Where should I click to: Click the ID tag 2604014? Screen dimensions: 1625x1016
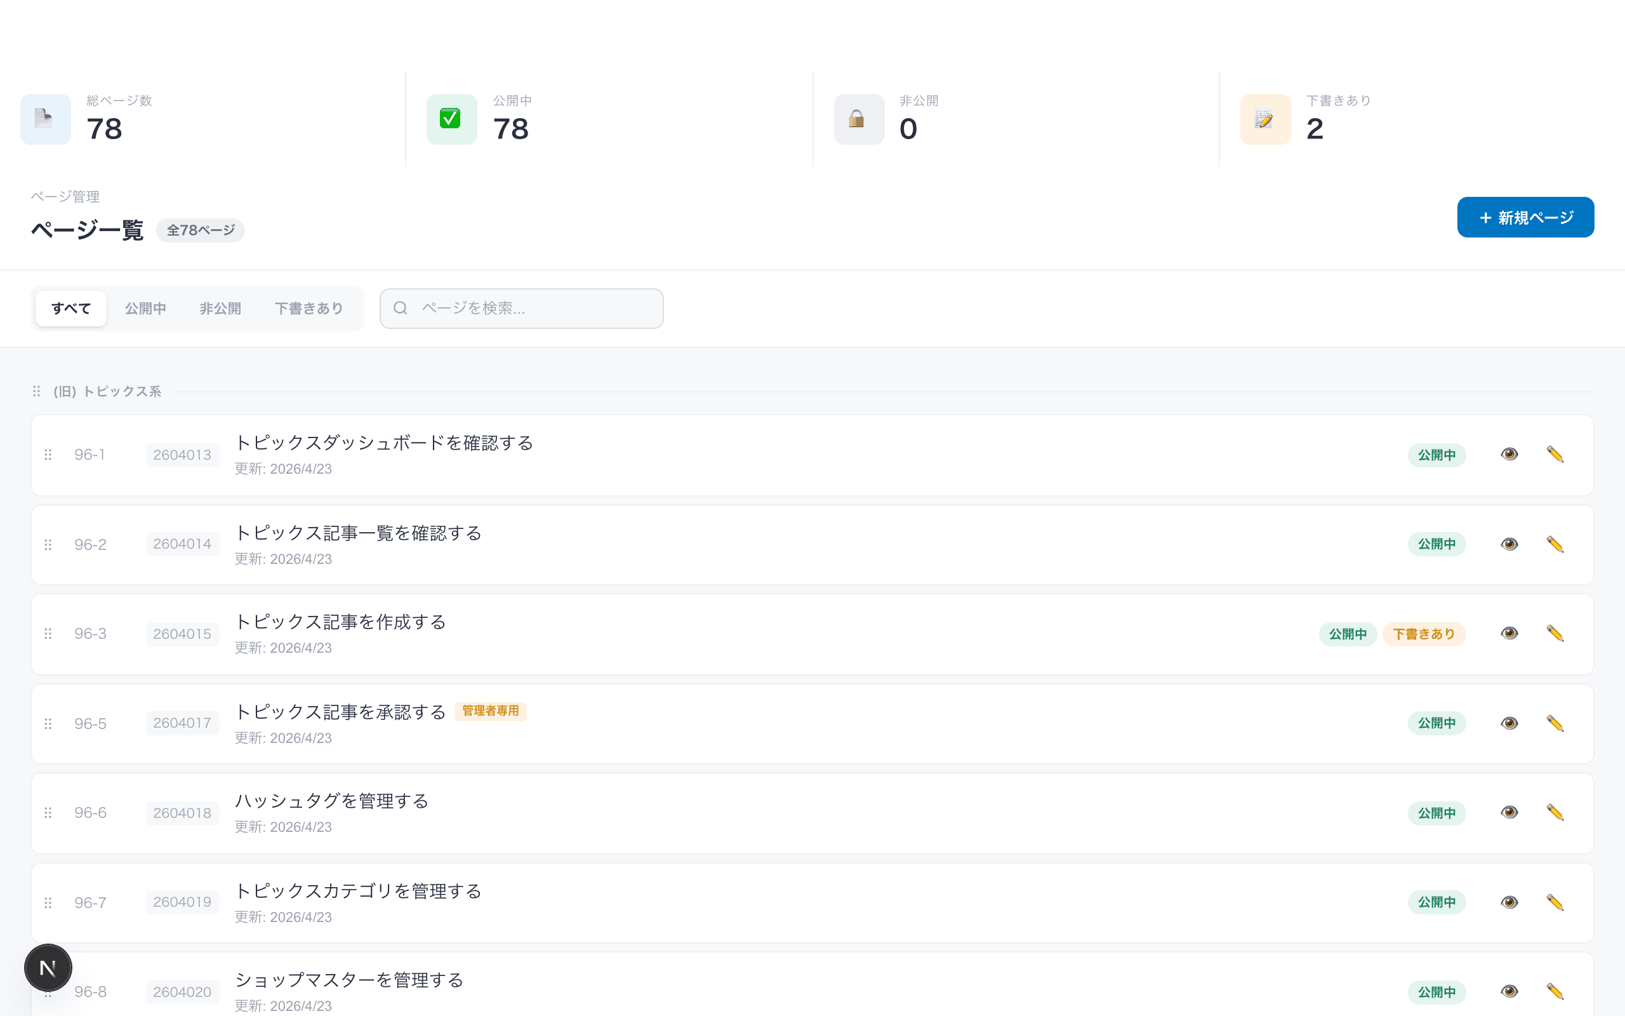[x=183, y=544]
